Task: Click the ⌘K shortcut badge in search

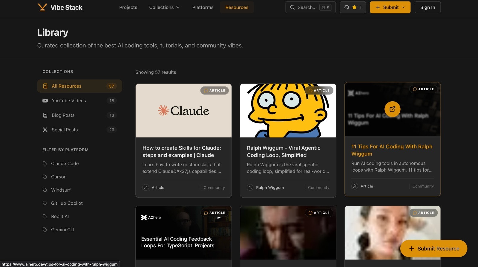Action: (325, 7)
